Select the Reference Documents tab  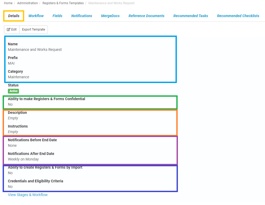[x=146, y=16]
